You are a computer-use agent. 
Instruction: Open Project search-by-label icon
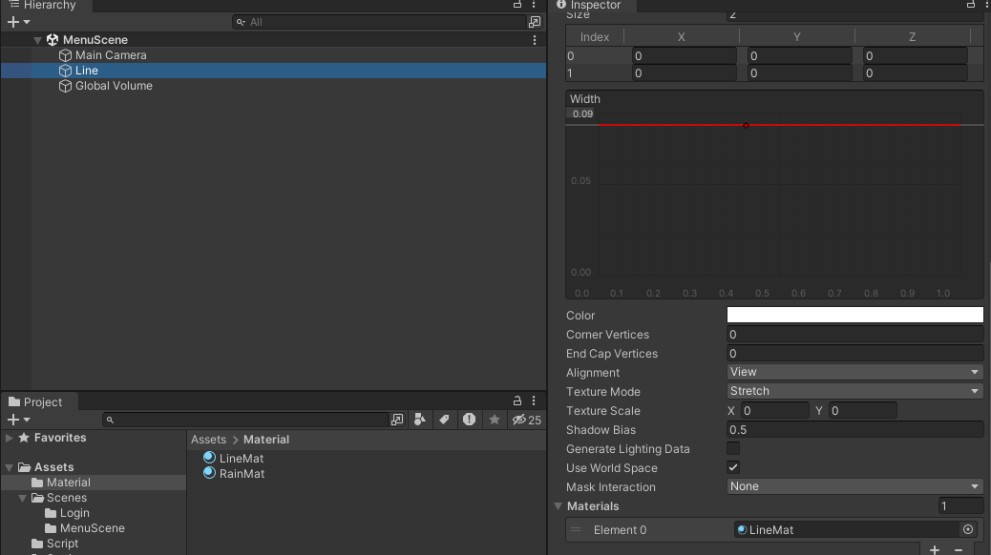click(444, 420)
